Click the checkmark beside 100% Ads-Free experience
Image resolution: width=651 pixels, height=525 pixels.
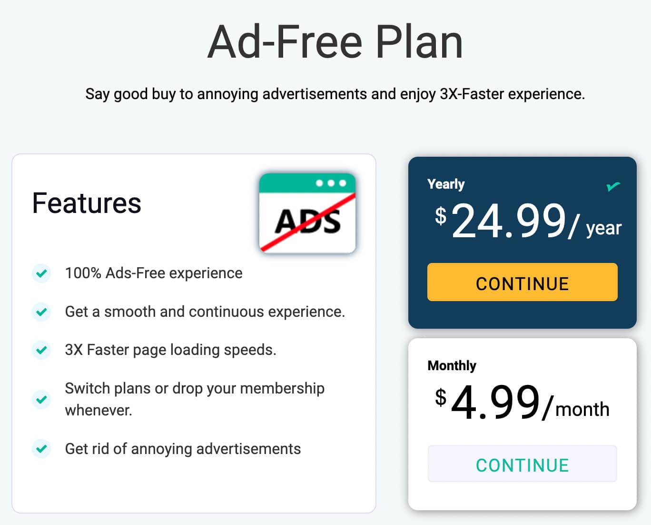pos(41,273)
